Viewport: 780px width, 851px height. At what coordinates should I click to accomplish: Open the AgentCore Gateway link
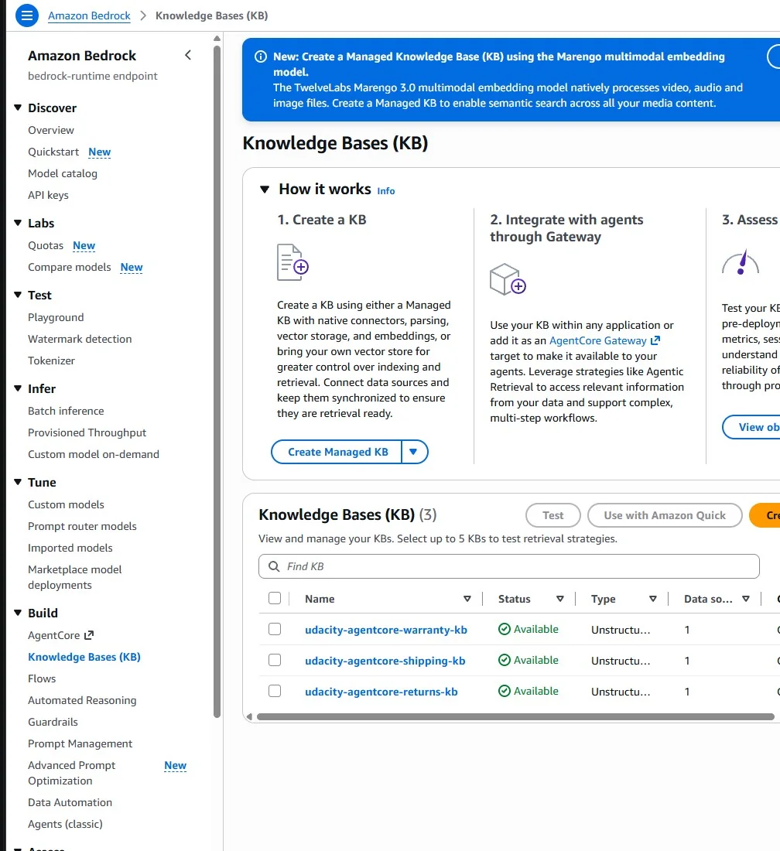tap(597, 340)
